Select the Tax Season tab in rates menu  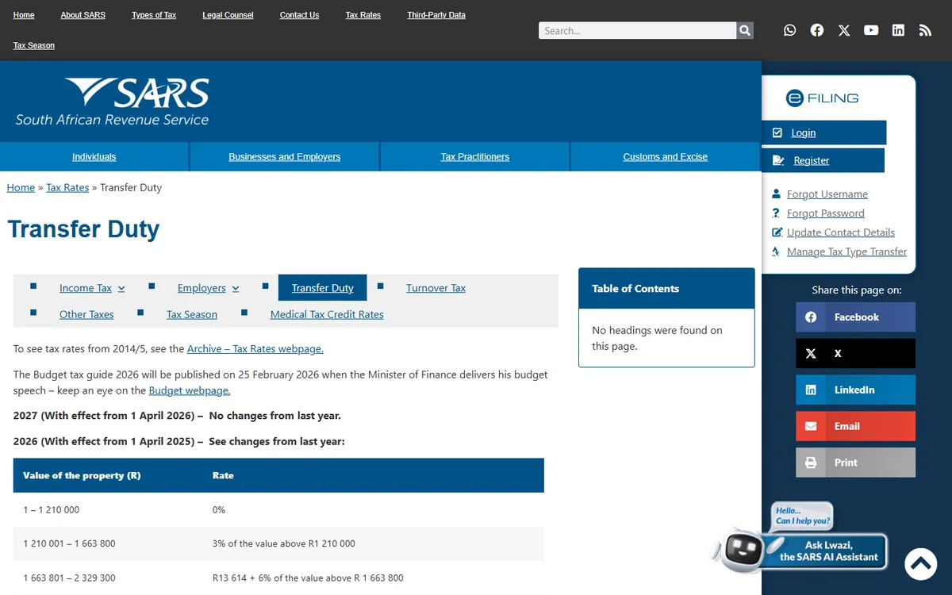tap(192, 314)
